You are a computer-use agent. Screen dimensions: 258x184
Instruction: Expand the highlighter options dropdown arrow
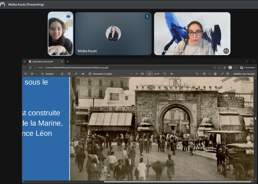point(36,74)
